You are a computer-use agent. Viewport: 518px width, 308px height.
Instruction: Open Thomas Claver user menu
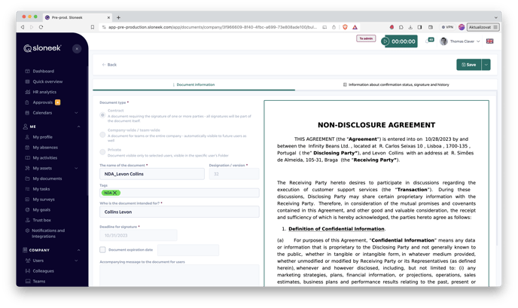click(x=460, y=41)
